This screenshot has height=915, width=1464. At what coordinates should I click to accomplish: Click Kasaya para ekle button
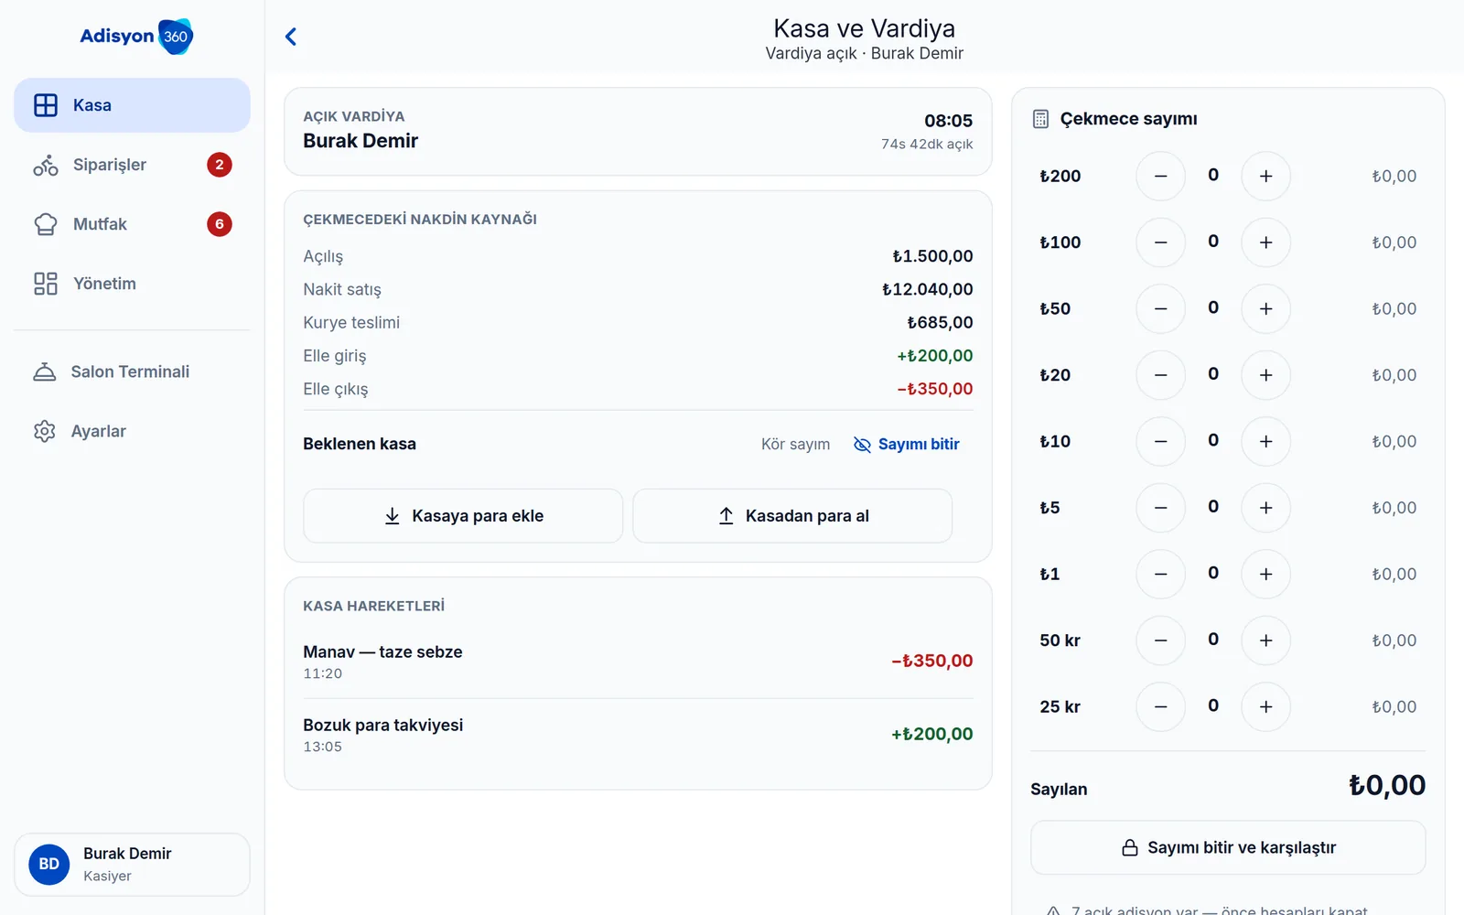pyautogui.click(x=463, y=516)
